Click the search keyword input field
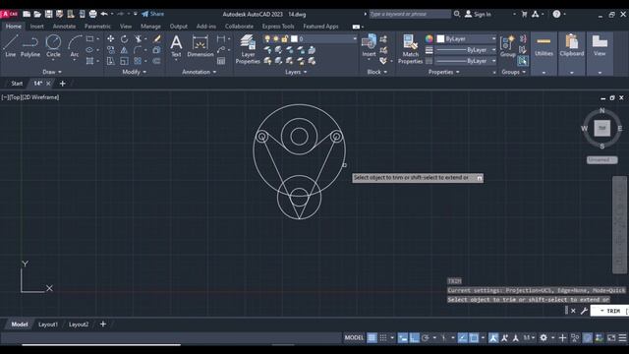Image resolution: width=629 pixels, height=354 pixels. [x=410, y=14]
